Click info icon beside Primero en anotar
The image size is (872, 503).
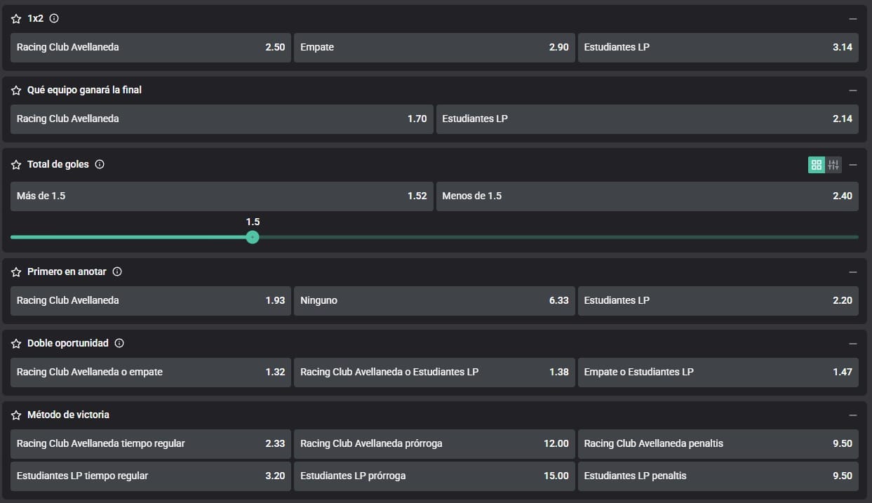[117, 272]
